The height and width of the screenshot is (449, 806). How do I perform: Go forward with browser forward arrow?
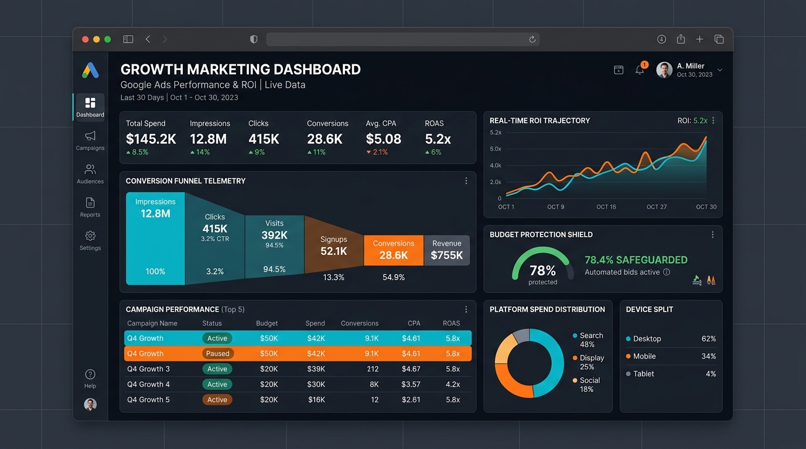pos(165,39)
